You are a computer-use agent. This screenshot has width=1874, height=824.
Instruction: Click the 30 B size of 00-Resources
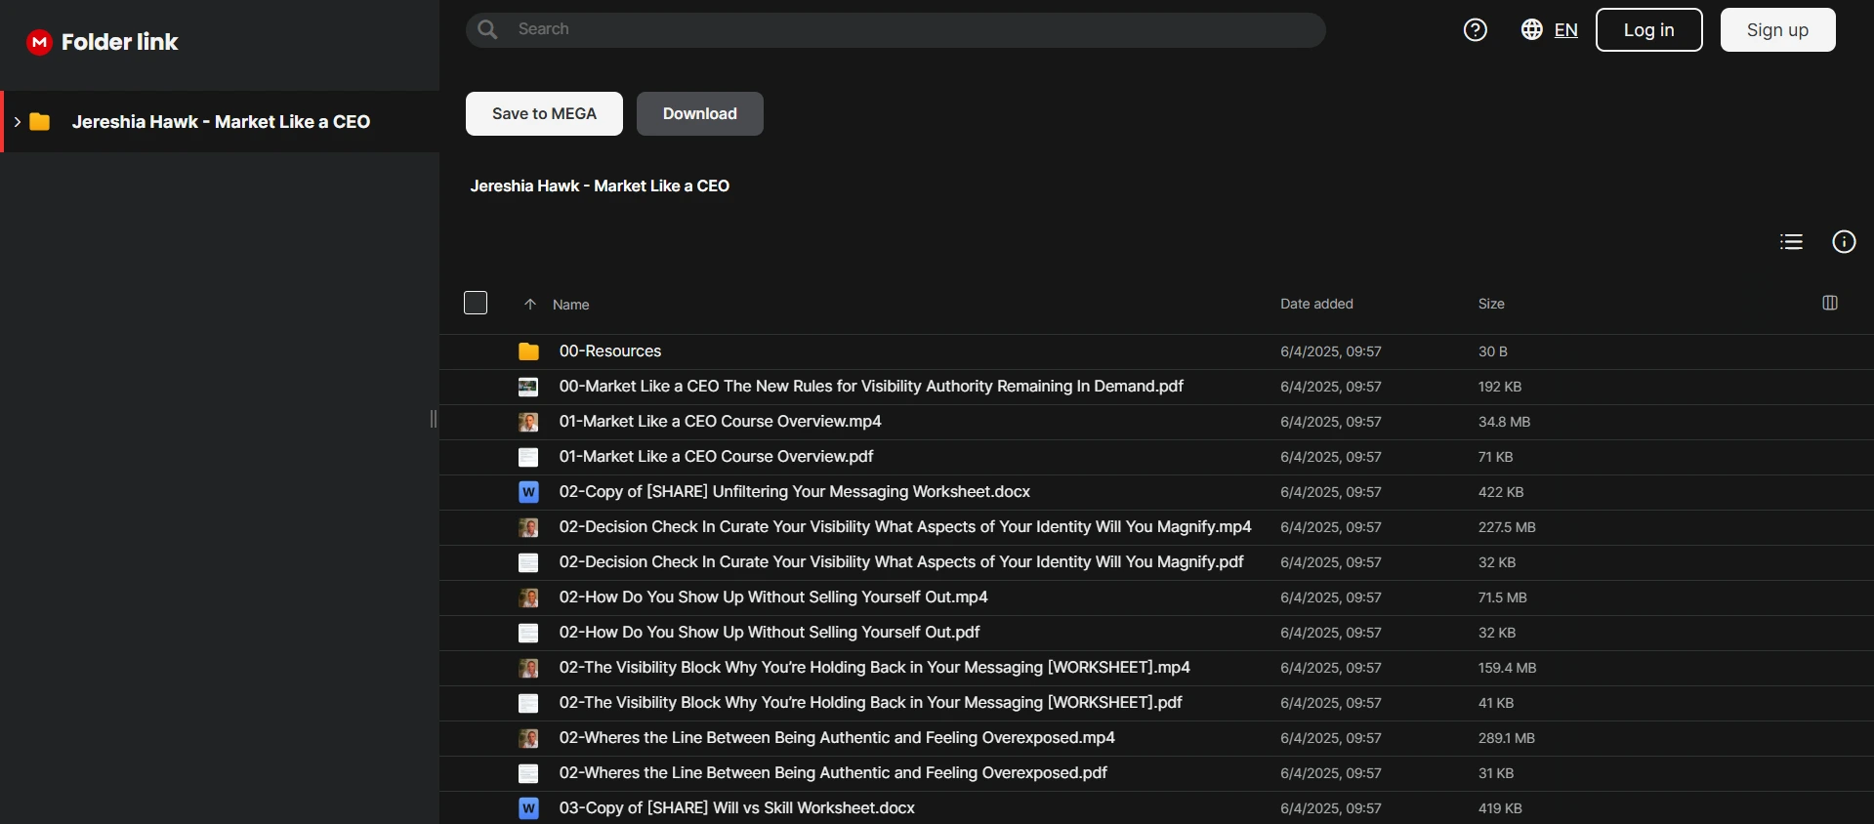click(1493, 351)
